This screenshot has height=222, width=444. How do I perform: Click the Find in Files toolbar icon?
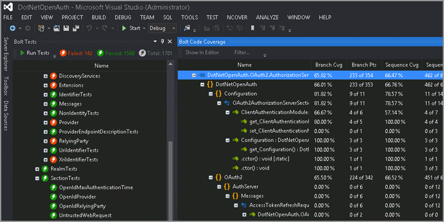(x=187, y=28)
